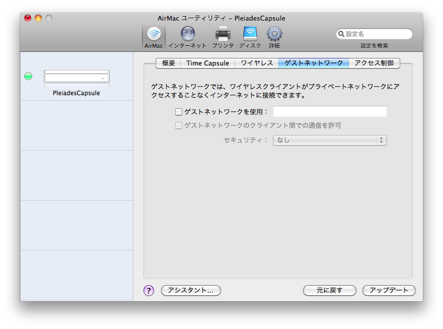Open the セキュリティ dropdown showing なし
Viewport: 443px width, 329px height.
coord(330,140)
